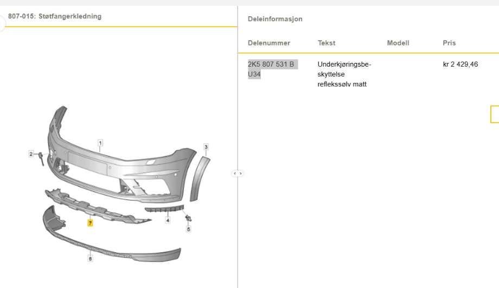Click the Deleinformasjon heading

point(275,19)
